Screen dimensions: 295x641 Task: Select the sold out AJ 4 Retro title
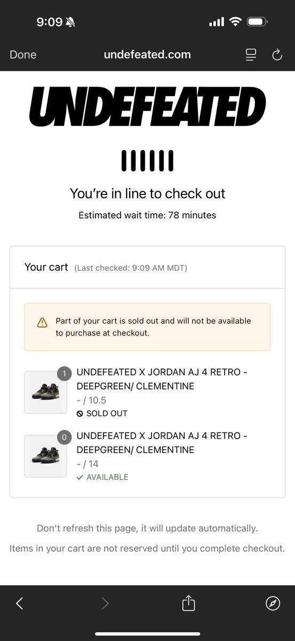click(162, 379)
